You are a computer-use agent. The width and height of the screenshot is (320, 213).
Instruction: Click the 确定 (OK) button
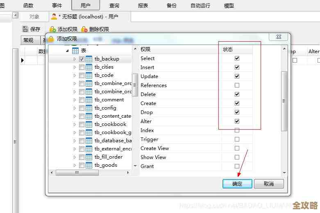(x=237, y=184)
